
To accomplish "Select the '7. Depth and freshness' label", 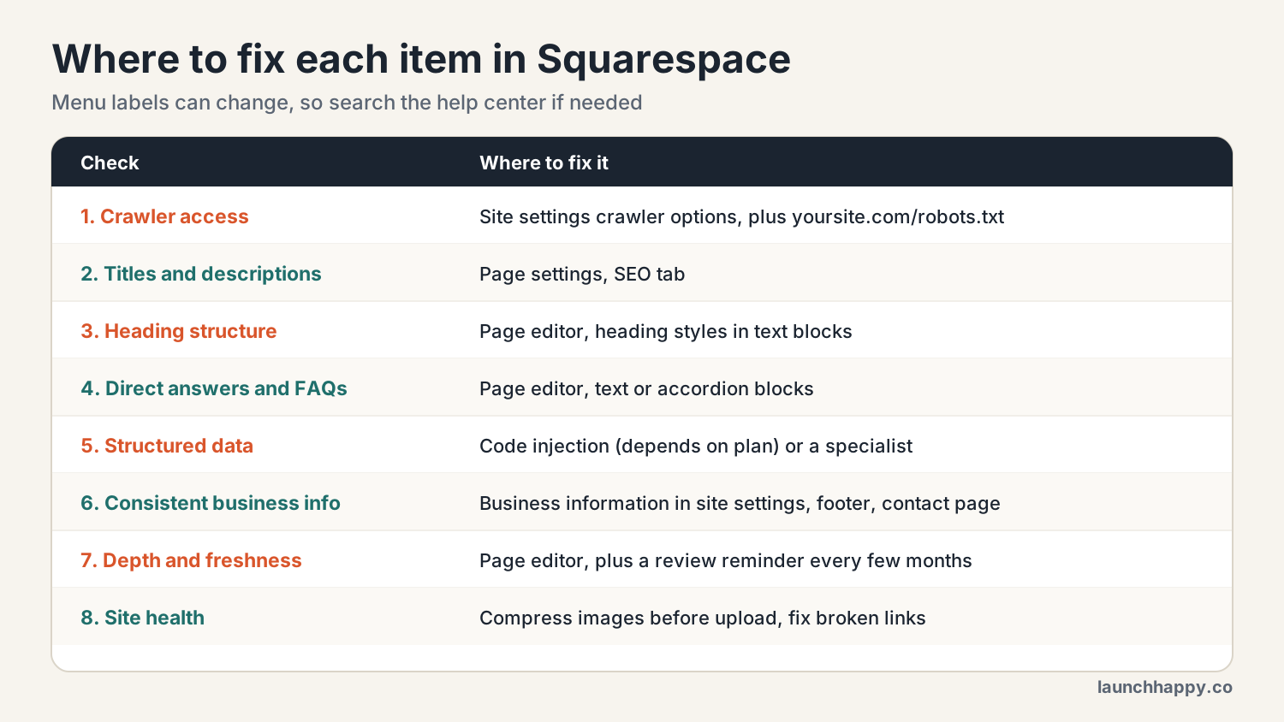I will pyautogui.click(x=191, y=560).
